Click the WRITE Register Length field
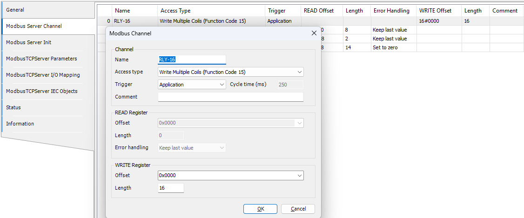Screen dimensions: 524x218 click(171, 188)
